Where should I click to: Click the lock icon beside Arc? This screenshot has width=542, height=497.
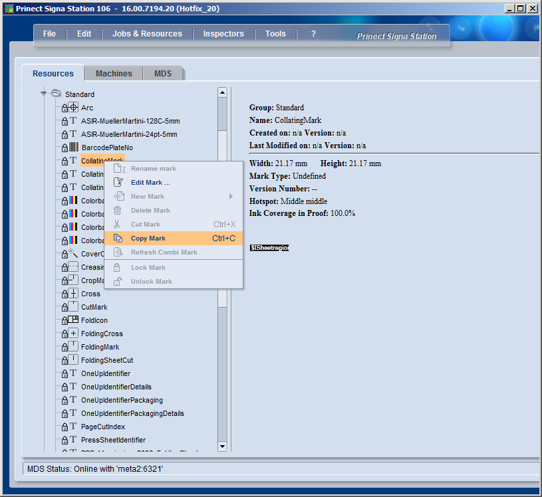pyautogui.click(x=65, y=108)
